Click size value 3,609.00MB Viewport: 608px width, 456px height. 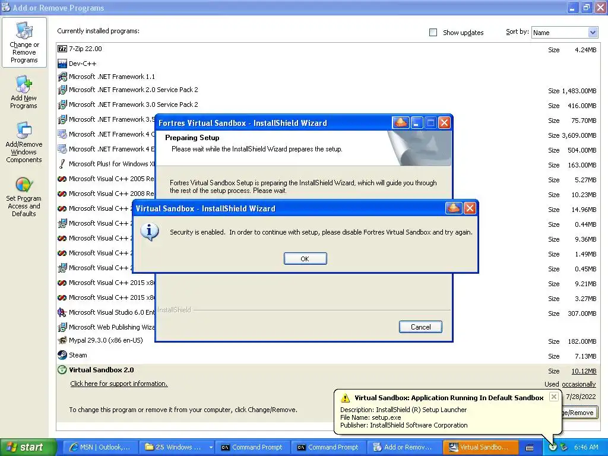(x=579, y=135)
